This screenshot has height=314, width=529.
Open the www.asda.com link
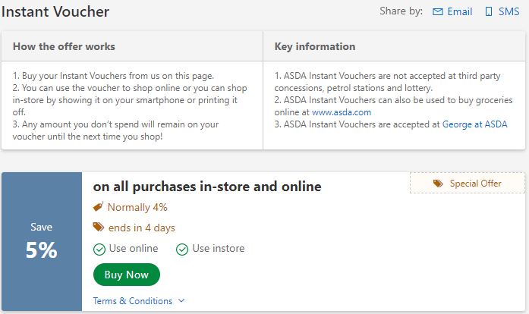tap(342, 112)
